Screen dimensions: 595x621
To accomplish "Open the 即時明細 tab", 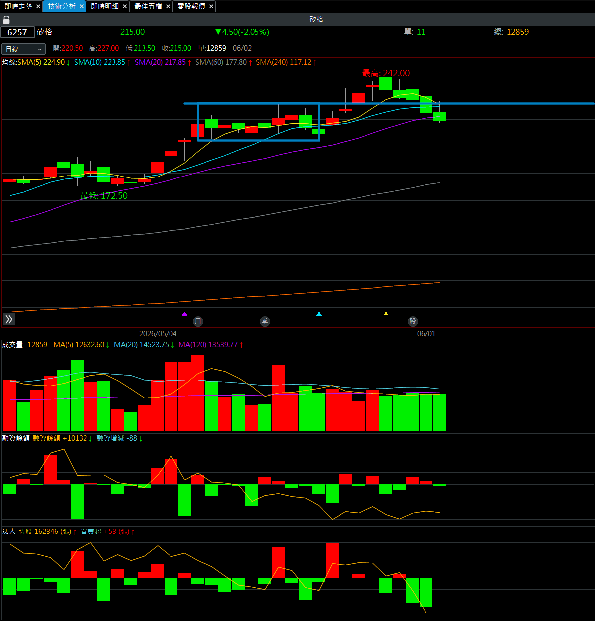I will 105,6.
